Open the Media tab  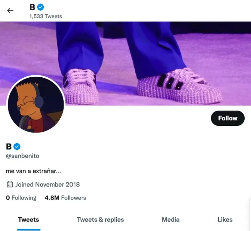(x=171, y=220)
